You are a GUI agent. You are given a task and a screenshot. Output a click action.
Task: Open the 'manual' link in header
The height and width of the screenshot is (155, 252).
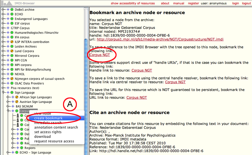[x=179, y=3]
